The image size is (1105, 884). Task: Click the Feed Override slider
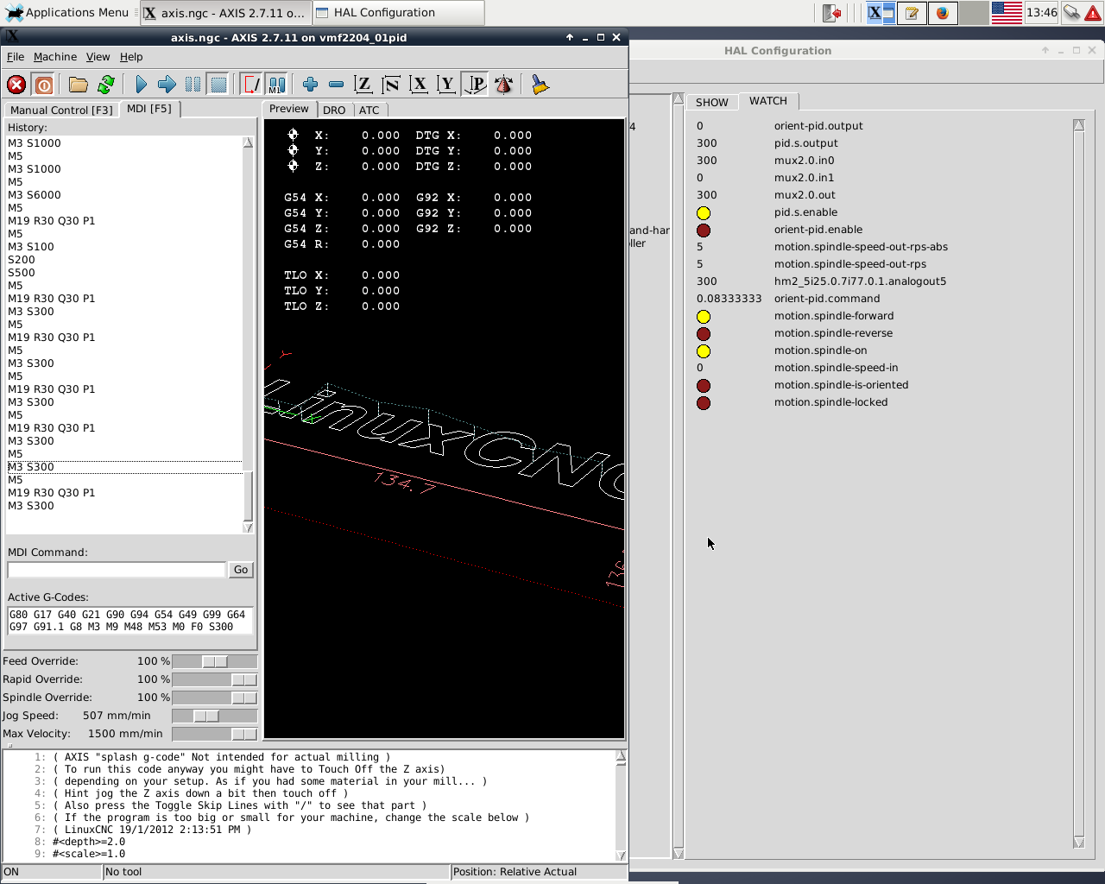point(214,661)
